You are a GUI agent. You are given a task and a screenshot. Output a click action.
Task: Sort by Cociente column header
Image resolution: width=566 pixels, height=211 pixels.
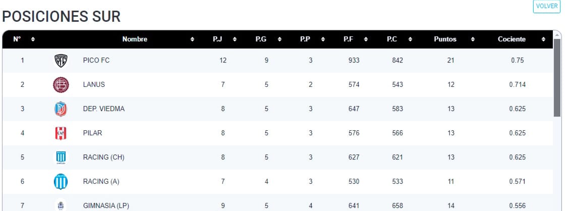512,39
